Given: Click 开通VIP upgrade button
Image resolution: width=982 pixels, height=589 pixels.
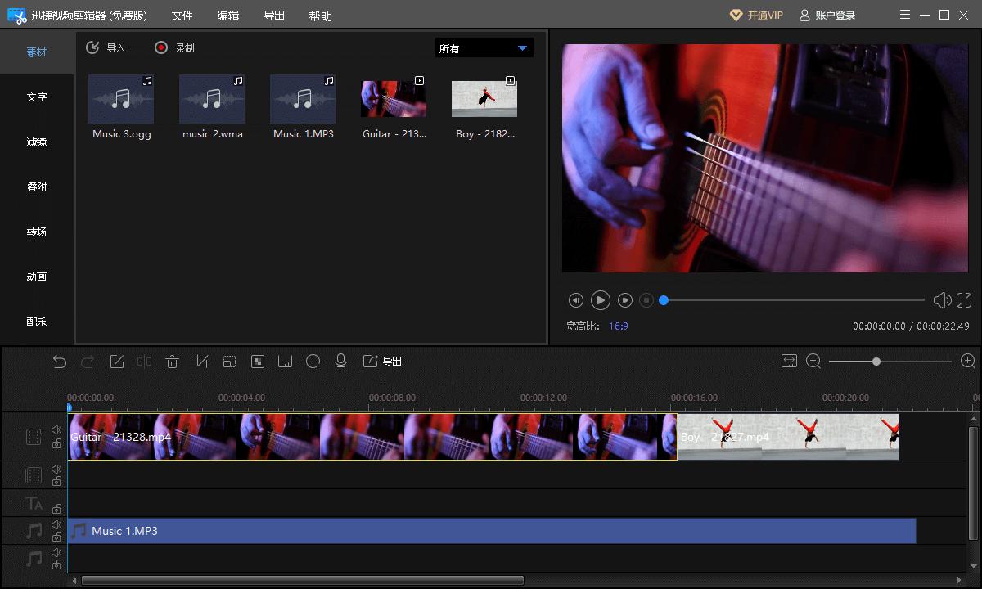Looking at the screenshot, I should tap(756, 16).
